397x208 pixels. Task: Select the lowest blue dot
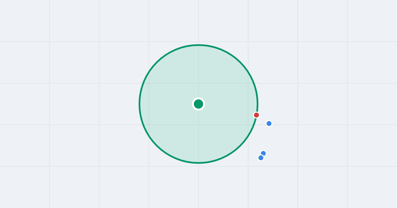point(261,158)
